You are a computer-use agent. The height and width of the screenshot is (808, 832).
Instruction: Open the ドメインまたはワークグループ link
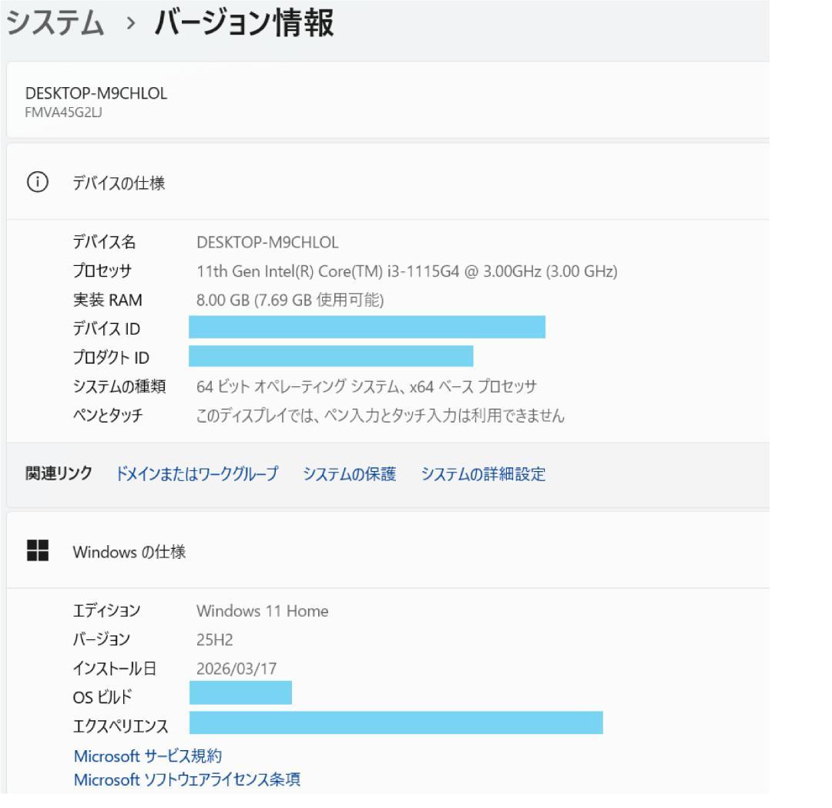(x=197, y=473)
